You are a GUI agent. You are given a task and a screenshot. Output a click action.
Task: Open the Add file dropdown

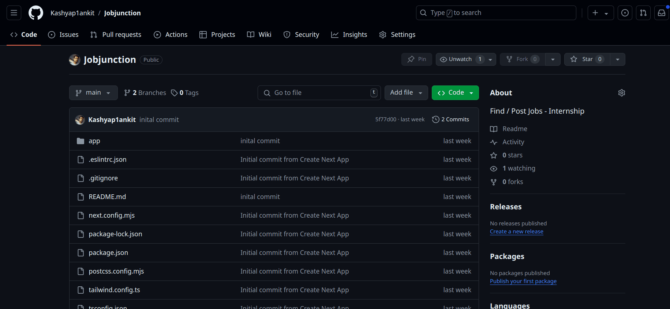point(406,93)
